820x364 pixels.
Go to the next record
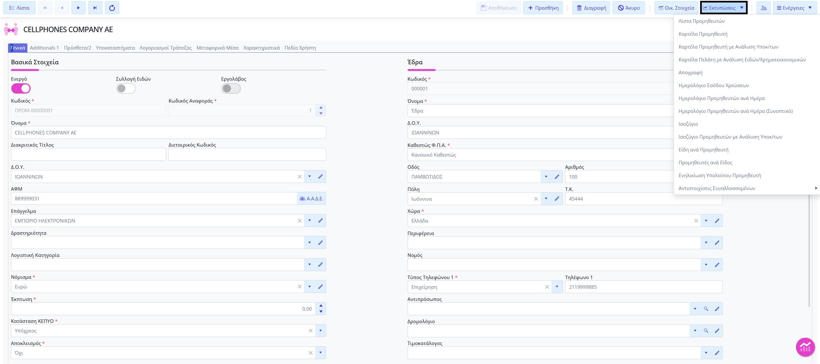coord(78,8)
